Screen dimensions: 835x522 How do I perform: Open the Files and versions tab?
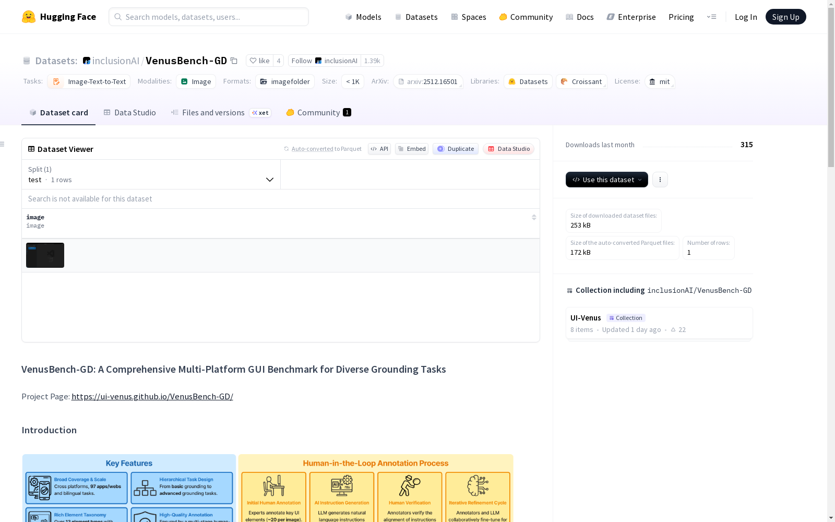click(221, 113)
